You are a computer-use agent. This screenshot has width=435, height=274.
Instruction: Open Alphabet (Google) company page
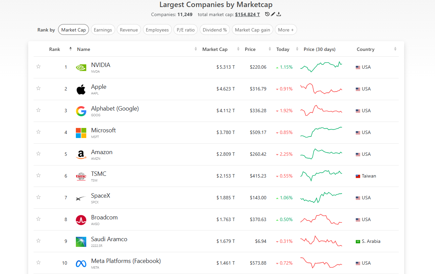(x=115, y=109)
